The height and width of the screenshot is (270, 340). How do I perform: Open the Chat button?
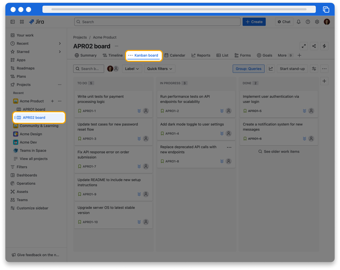click(x=284, y=22)
